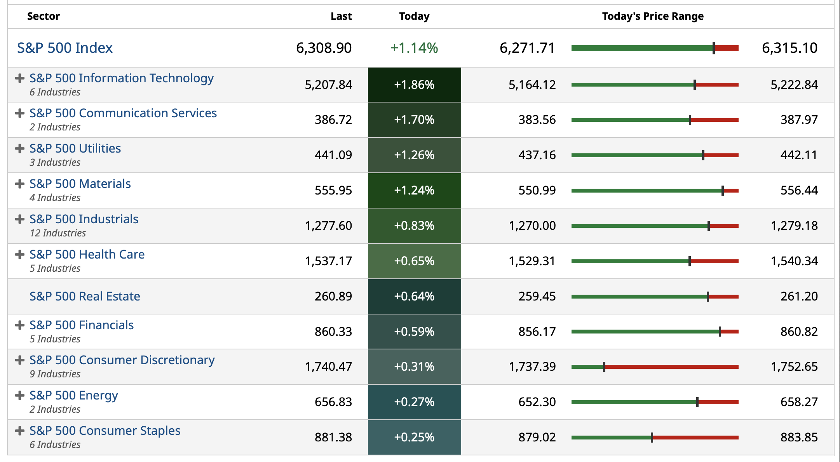Click the S&P 500 Index price range bar
The image size is (840, 462).
(655, 48)
